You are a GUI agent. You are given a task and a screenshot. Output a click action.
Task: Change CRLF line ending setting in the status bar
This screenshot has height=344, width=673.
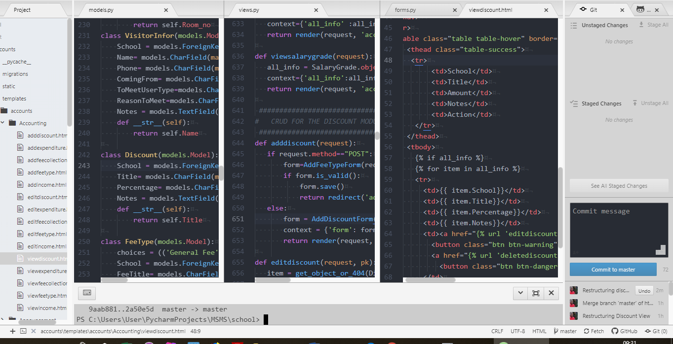(497, 331)
